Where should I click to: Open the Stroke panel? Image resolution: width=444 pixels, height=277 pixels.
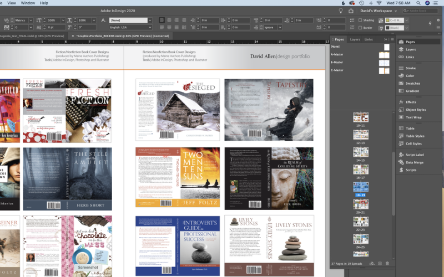click(410, 68)
